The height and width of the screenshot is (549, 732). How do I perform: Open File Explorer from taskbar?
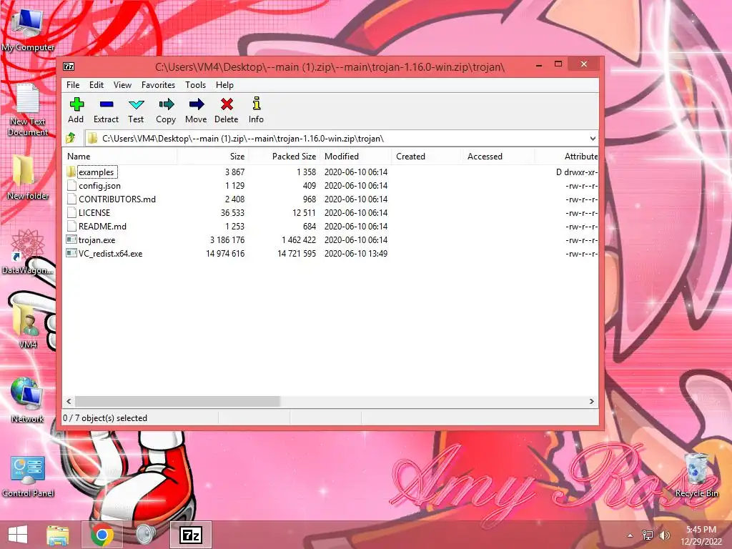click(x=58, y=535)
